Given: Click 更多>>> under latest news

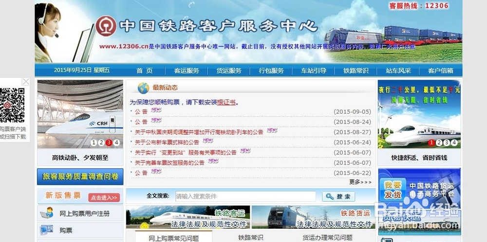Looking at the screenshot, I should coord(360,182).
